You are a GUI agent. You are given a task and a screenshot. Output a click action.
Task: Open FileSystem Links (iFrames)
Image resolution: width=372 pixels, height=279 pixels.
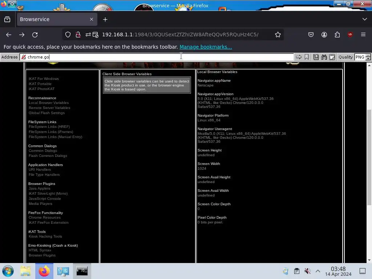(51, 132)
